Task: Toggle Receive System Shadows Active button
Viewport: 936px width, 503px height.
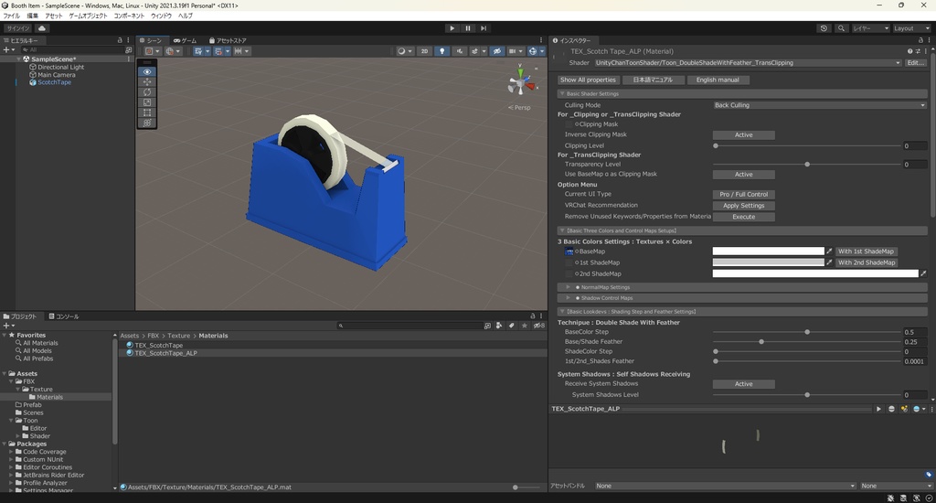Action: [744, 384]
